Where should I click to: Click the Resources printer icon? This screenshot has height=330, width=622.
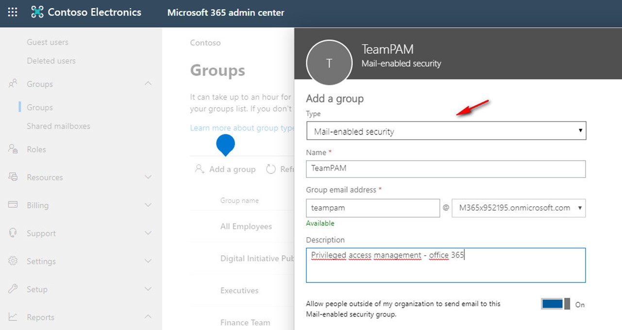pos(13,177)
